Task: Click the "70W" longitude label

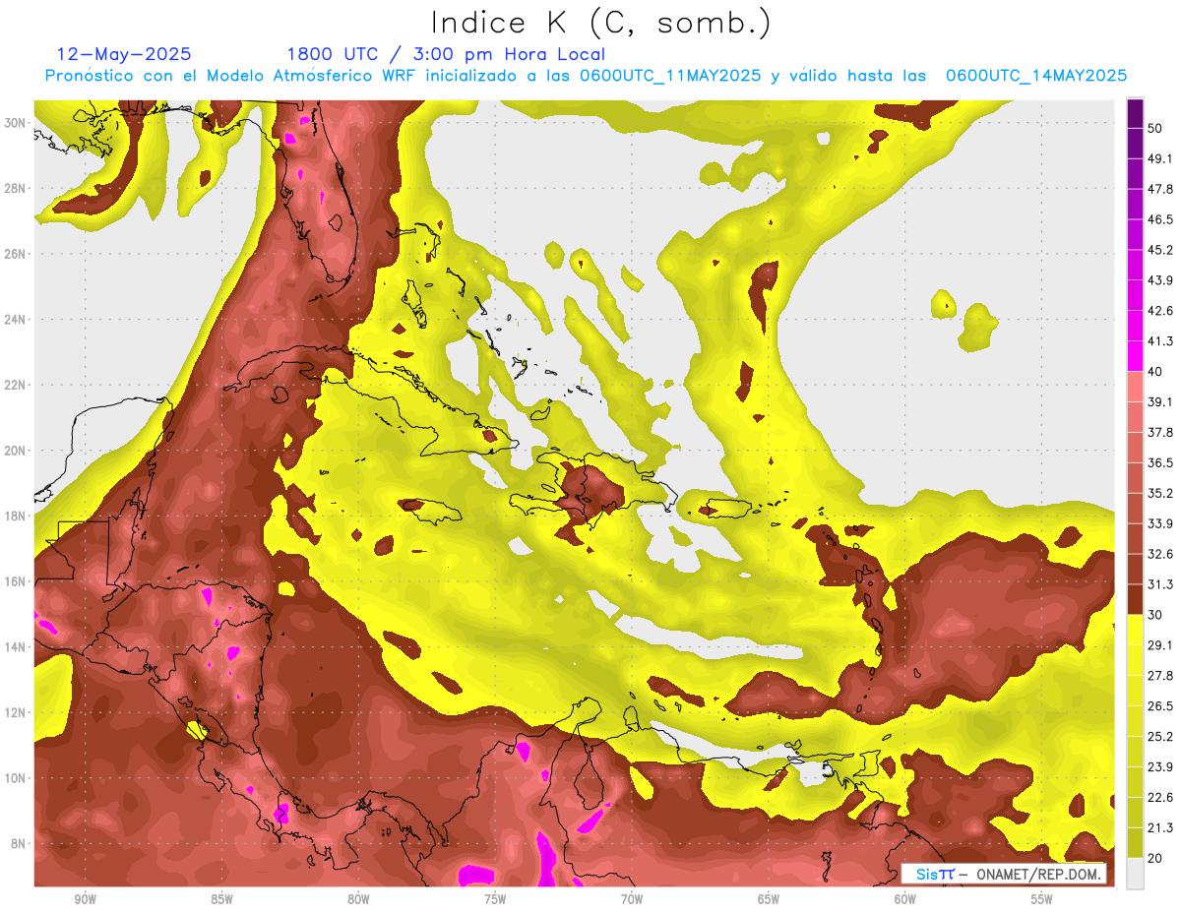Action: tap(632, 900)
